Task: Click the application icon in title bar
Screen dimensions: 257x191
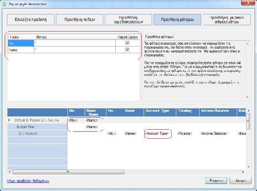Action: [x=4, y=4]
